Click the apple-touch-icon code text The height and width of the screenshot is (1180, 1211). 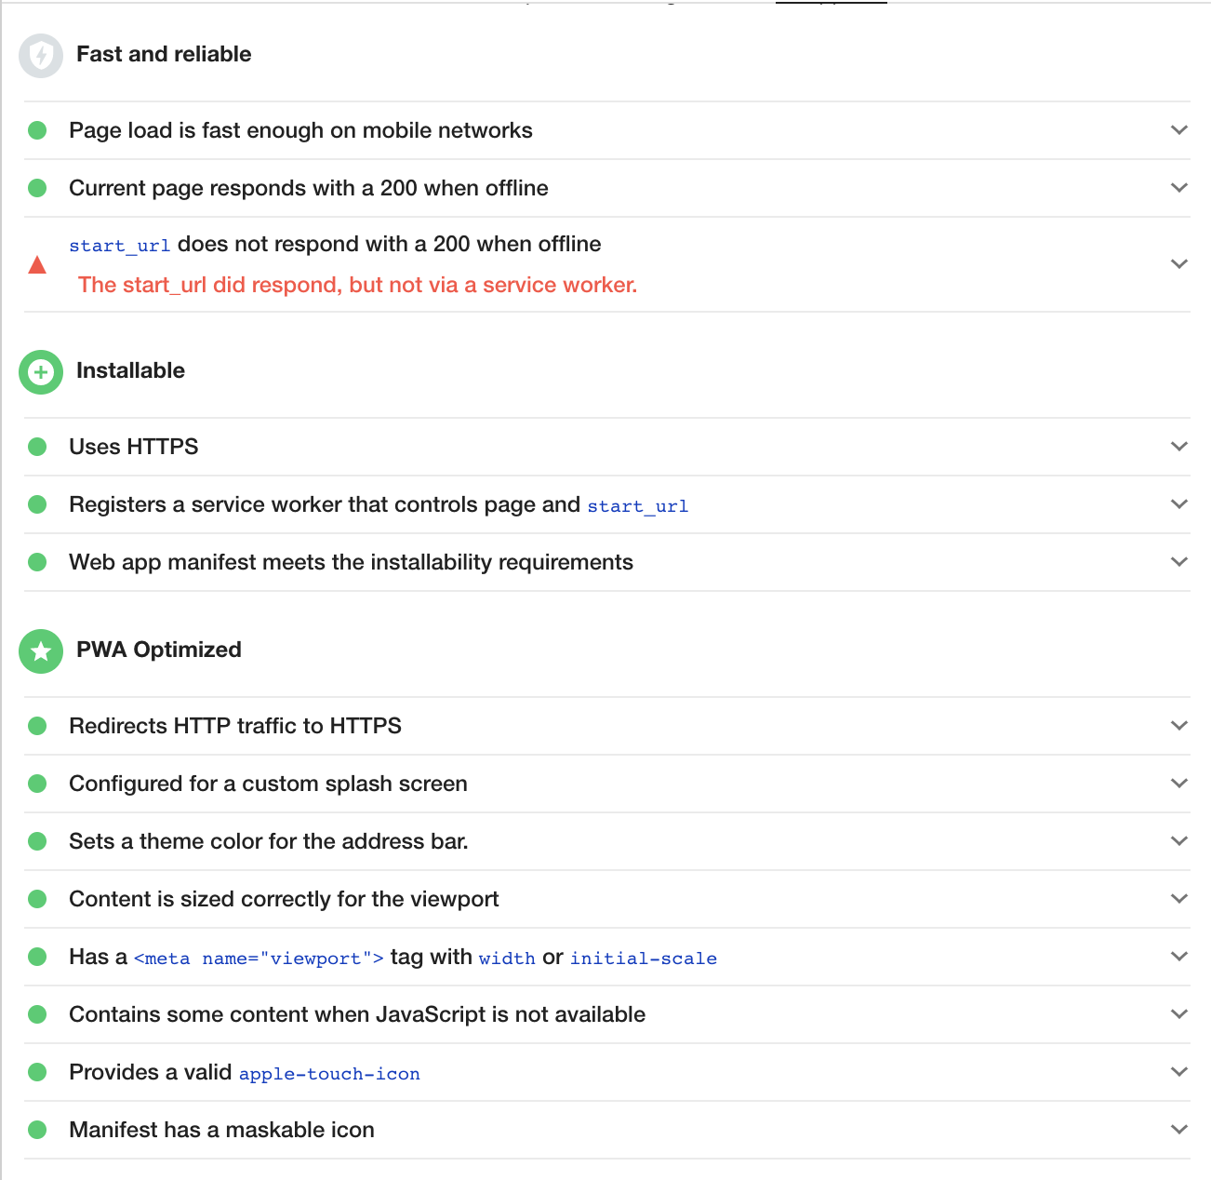(329, 1074)
